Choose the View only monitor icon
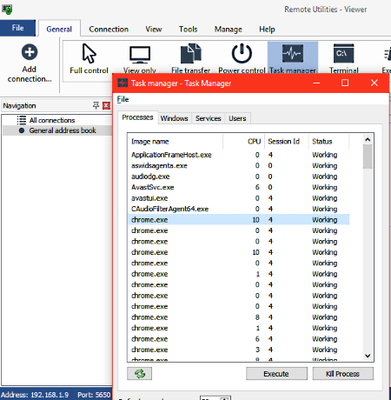The height and width of the screenshot is (400, 391). coord(140,55)
